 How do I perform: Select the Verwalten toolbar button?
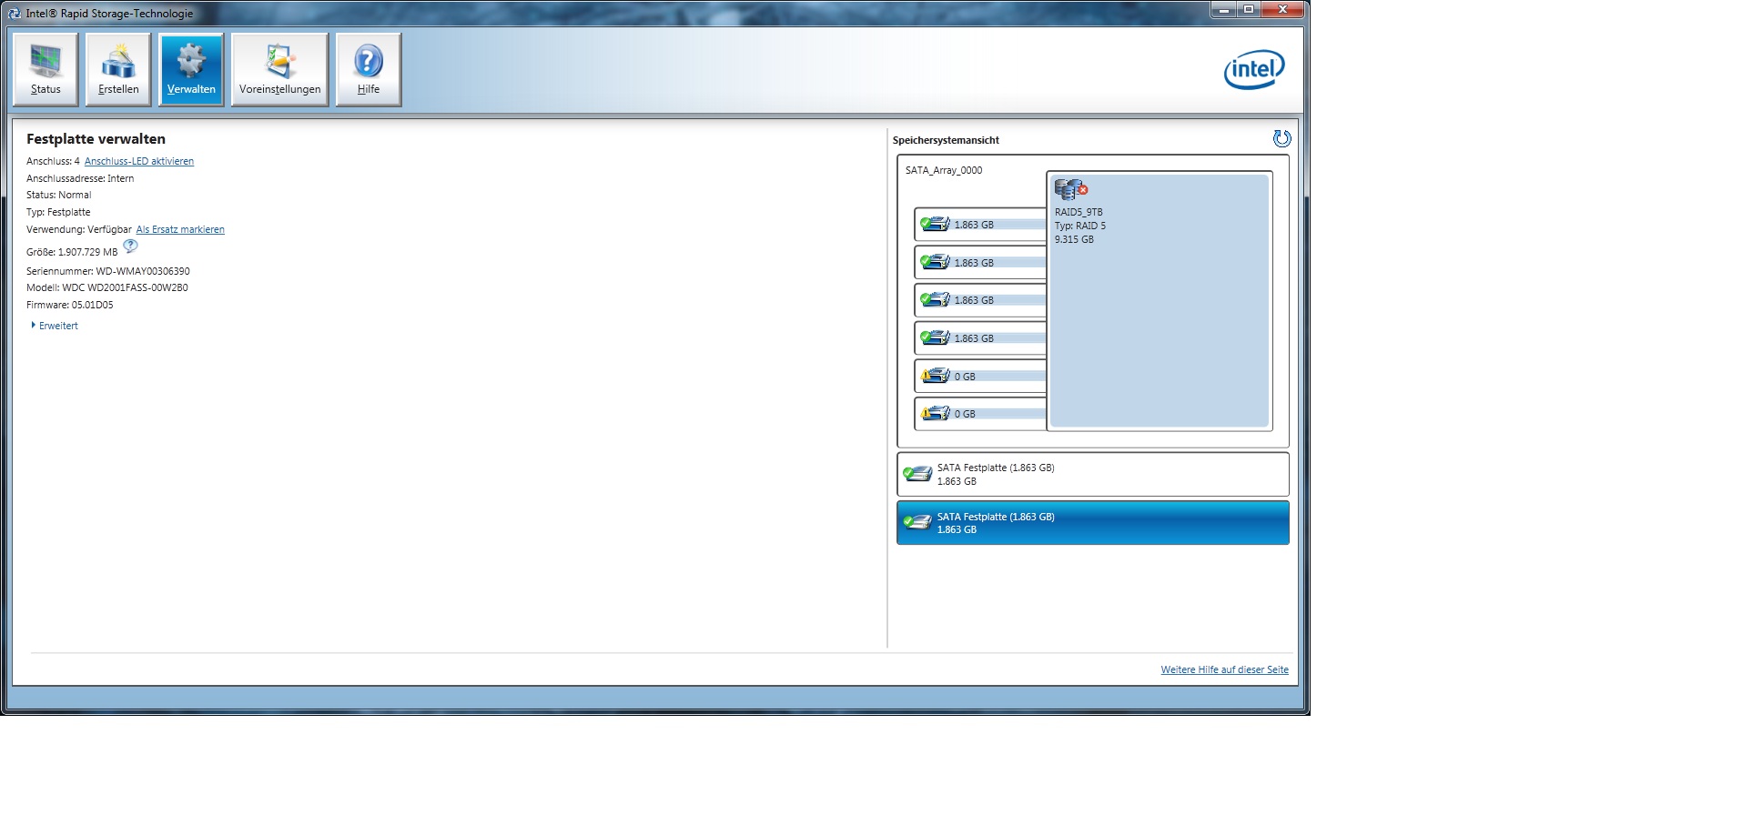(191, 70)
